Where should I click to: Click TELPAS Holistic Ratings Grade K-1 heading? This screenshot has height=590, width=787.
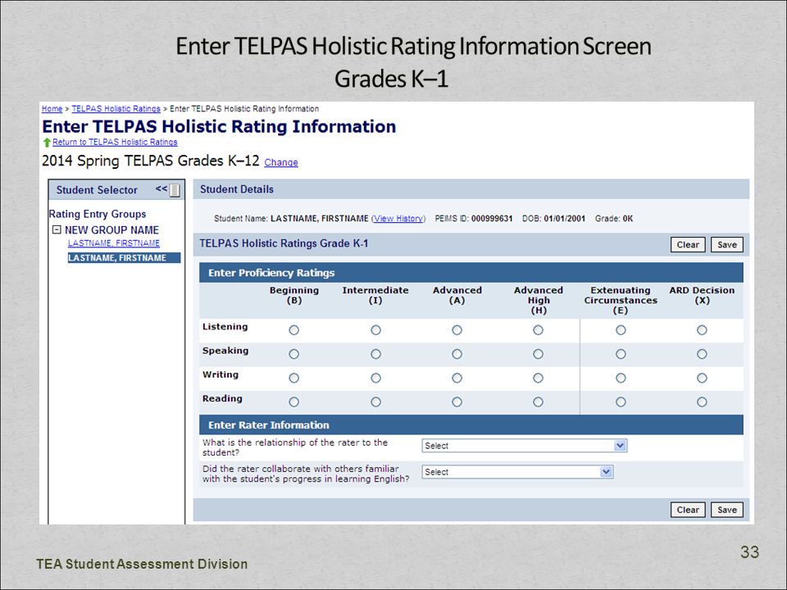tap(284, 243)
